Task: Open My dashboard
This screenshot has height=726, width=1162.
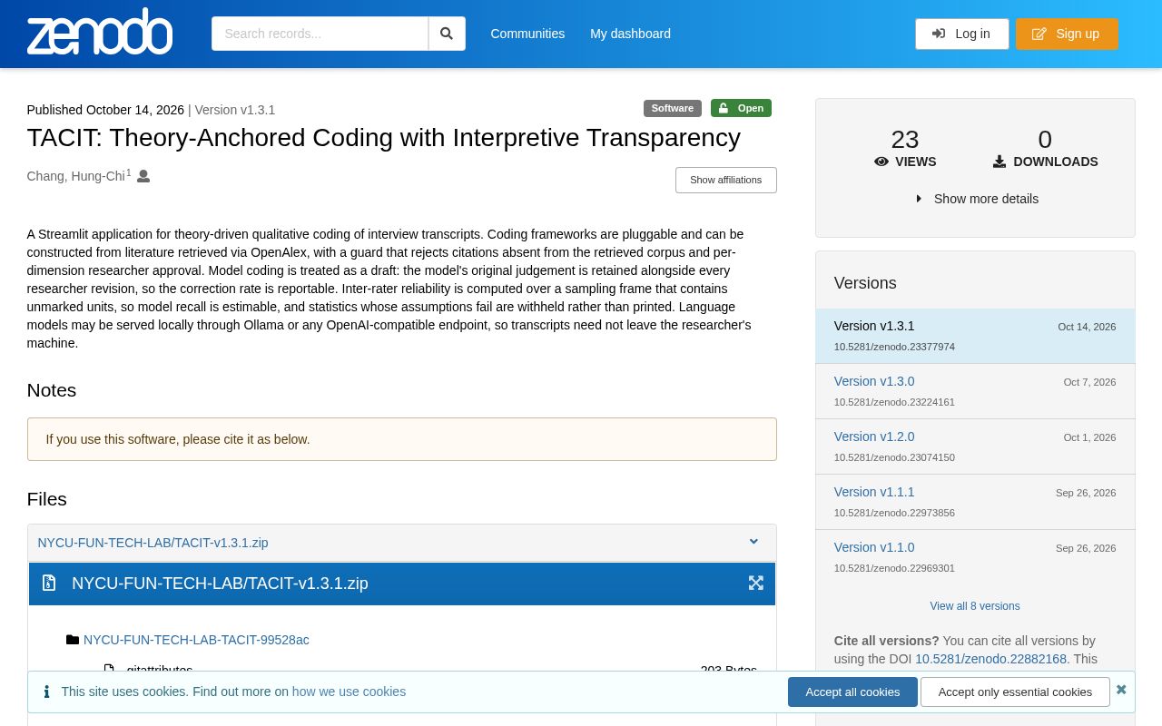Action: (630, 34)
